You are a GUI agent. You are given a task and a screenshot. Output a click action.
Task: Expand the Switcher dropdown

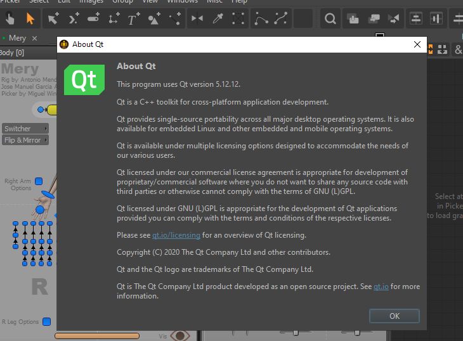click(25, 129)
